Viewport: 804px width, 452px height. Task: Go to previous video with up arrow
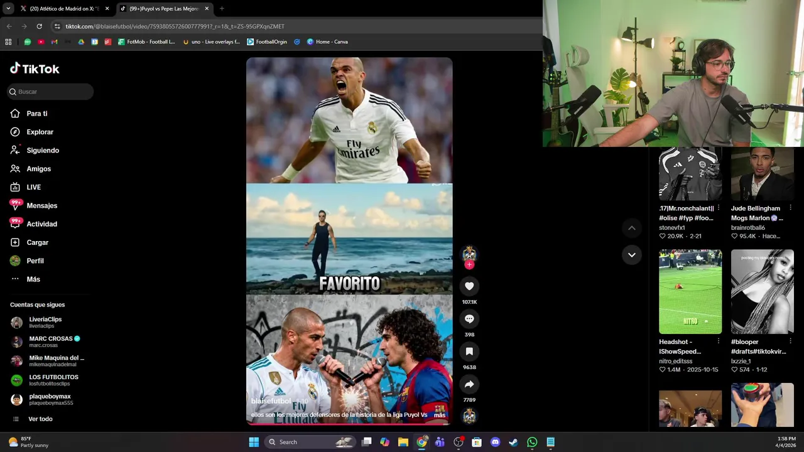(632, 228)
